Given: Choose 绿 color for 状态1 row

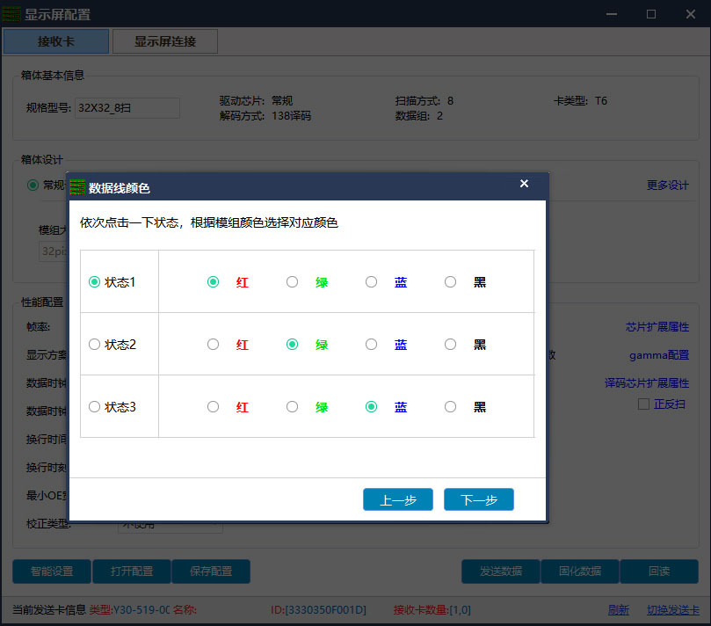Looking at the screenshot, I should click(293, 281).
